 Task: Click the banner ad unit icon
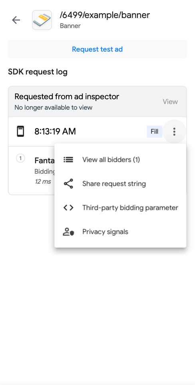click(x=42, y=20)
